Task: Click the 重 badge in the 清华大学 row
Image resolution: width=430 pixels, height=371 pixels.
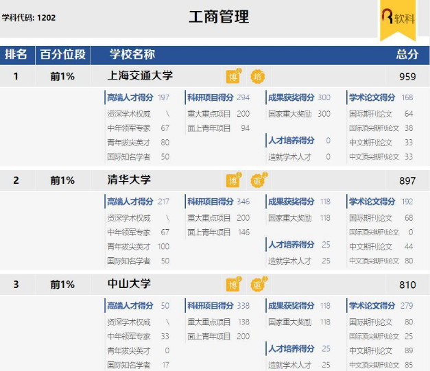Action: [259, 180]
